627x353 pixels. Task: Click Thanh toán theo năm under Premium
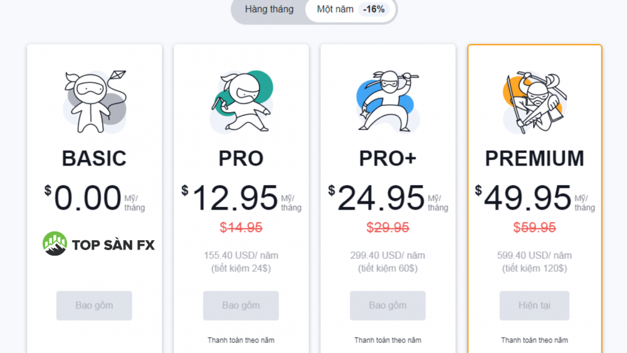tap(534, 340)
